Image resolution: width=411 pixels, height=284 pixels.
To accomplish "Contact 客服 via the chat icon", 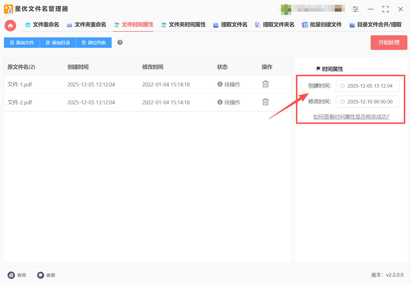I will click(x=40, y=275).
